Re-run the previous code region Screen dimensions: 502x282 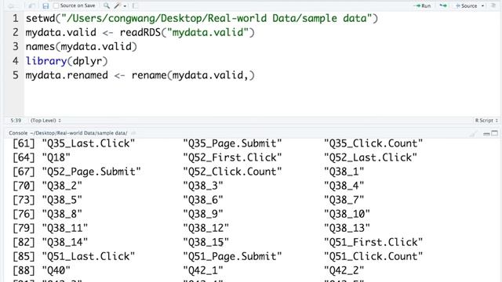[443, 5]
